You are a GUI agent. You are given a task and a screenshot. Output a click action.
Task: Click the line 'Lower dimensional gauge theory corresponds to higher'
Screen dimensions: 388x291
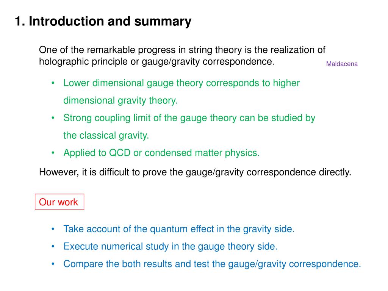click(x=181, y=83)
